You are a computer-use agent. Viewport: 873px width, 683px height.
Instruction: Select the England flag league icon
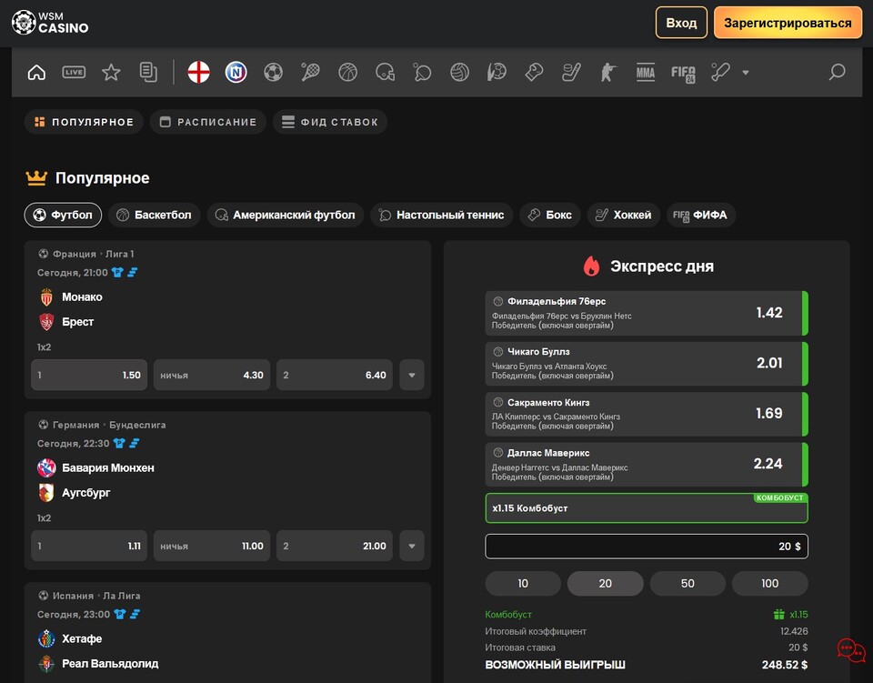[x=199, y=73]
